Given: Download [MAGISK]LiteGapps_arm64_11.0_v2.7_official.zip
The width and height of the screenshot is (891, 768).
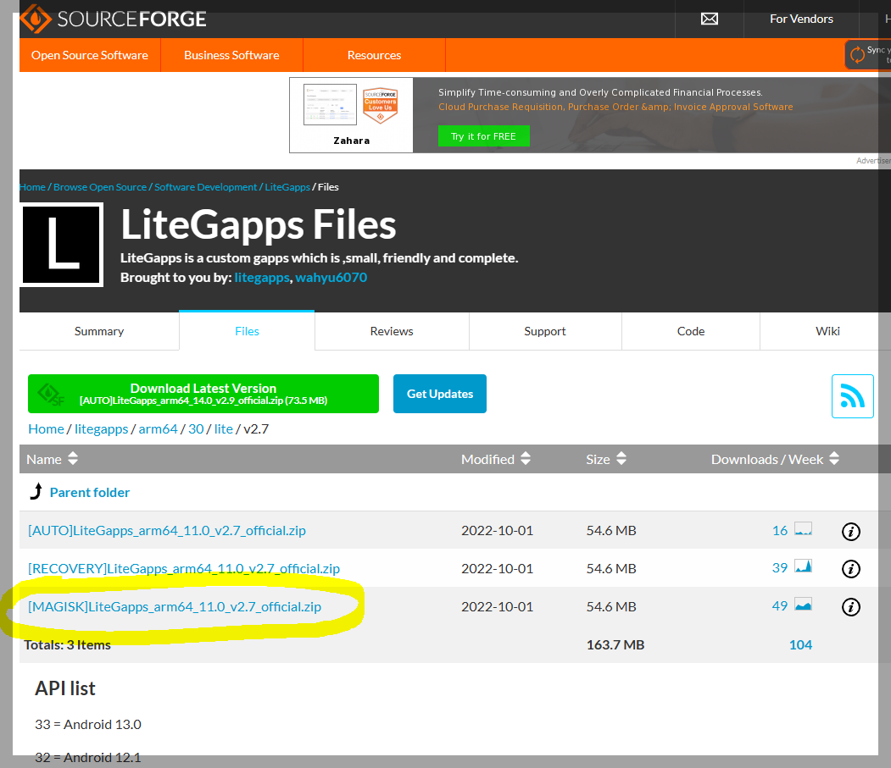Looking at the screenshot, I should (175, 606).
